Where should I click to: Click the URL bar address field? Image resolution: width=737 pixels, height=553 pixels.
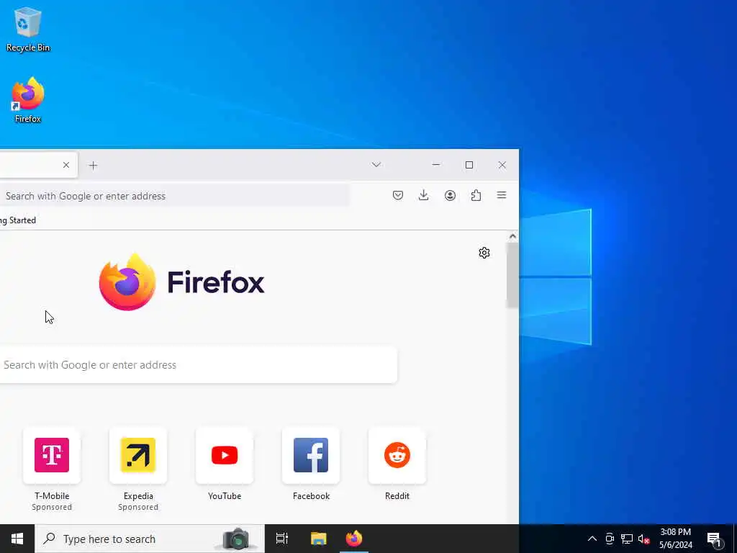pyautogui.click(x=174, y=196)
